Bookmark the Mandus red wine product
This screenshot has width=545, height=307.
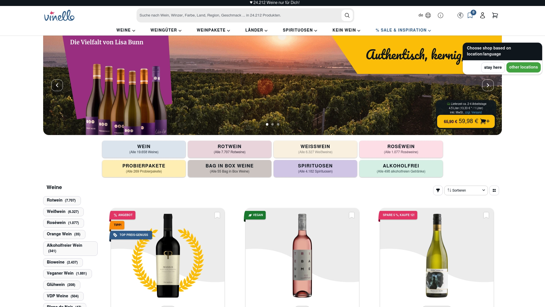click(217, 215)
